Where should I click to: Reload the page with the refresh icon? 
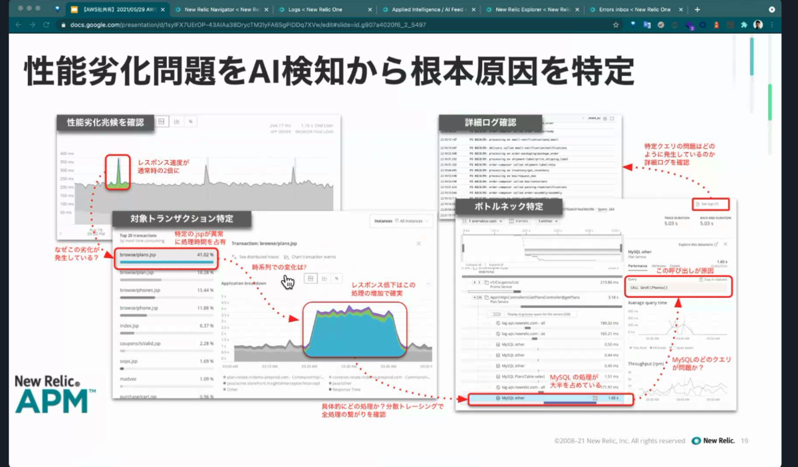[47, 25]
